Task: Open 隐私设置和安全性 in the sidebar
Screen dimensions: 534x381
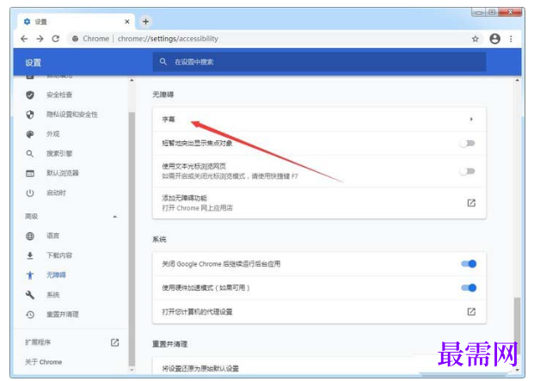Action: [72, 114]
